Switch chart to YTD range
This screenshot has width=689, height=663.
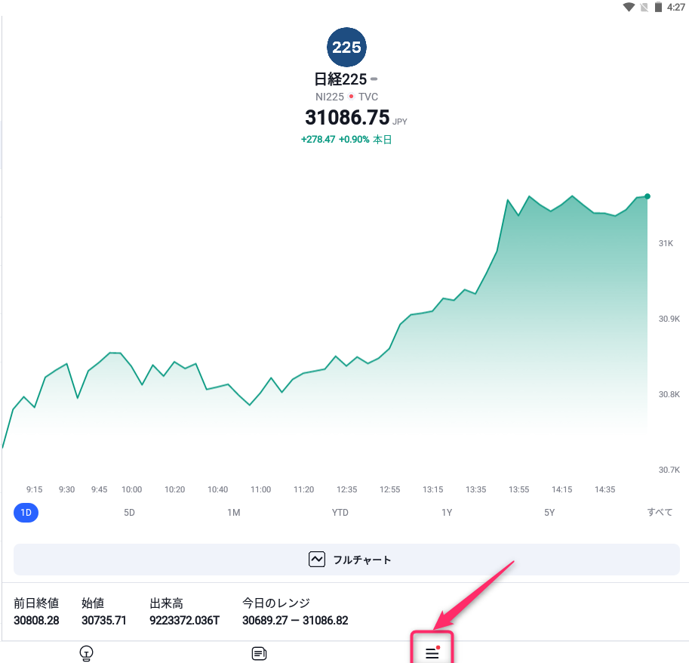point(340,513)
